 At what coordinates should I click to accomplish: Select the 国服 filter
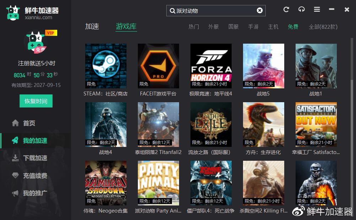[233, 27]
